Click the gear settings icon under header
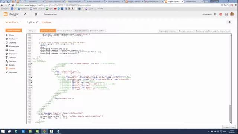The width and height of the screenshot is (238, 134). [229, 22]
